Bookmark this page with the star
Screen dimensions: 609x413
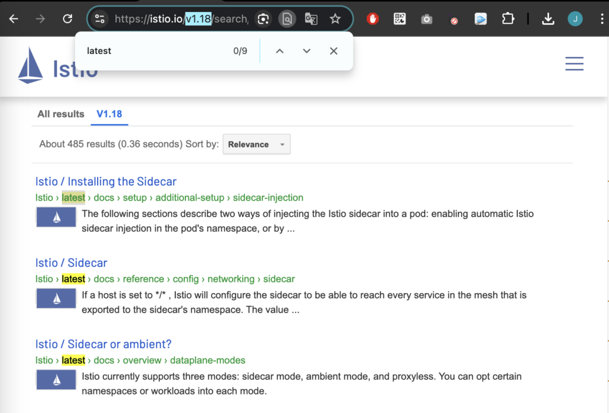pos(335,18)
